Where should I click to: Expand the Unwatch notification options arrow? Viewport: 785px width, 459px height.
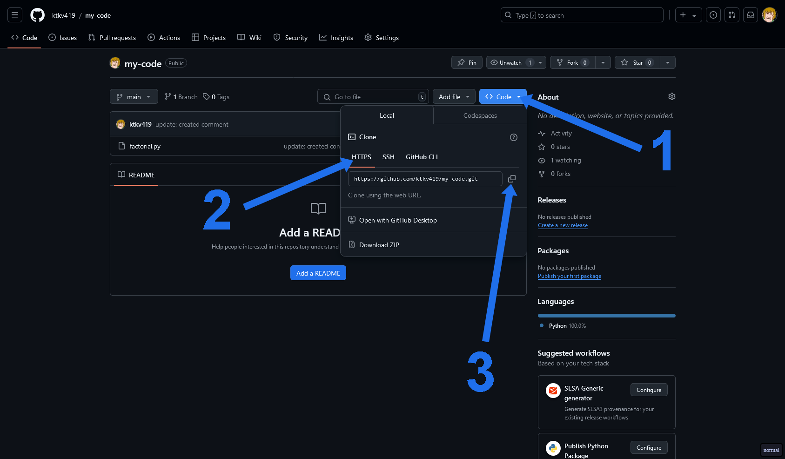pos(540,62)
